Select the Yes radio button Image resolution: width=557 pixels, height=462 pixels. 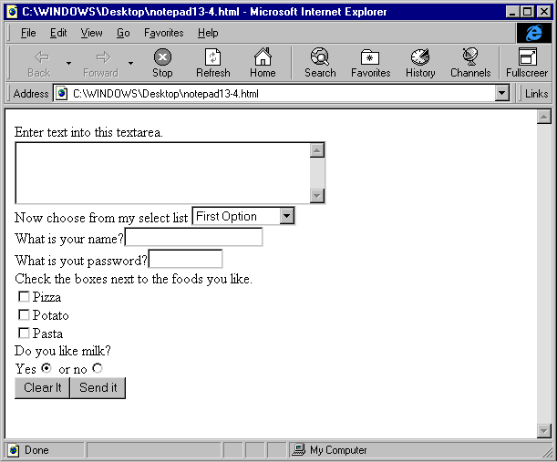coord(46,368)
